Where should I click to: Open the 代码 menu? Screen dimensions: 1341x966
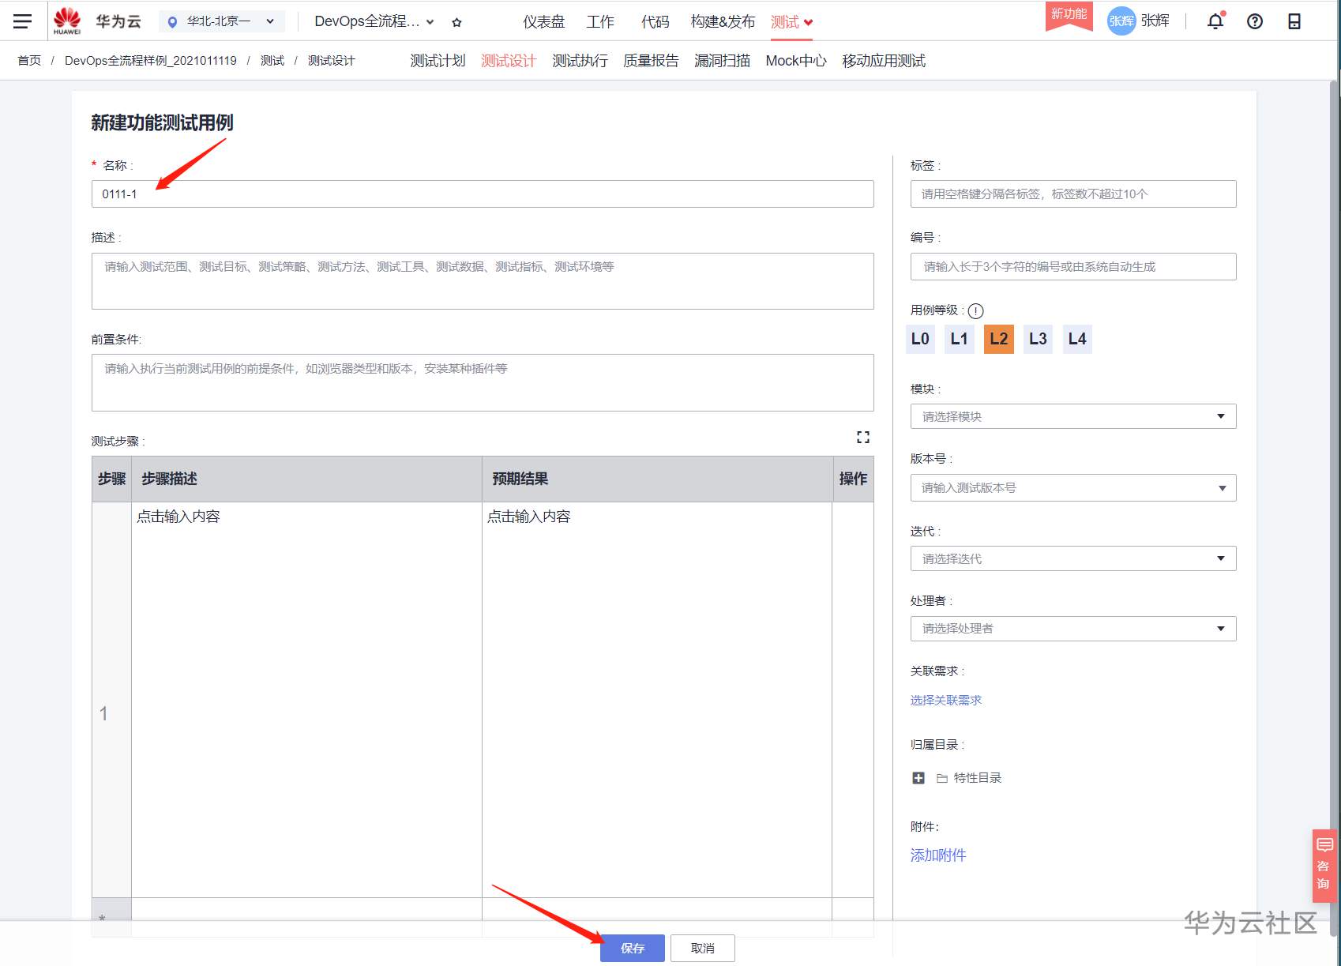tap(655, 22)
